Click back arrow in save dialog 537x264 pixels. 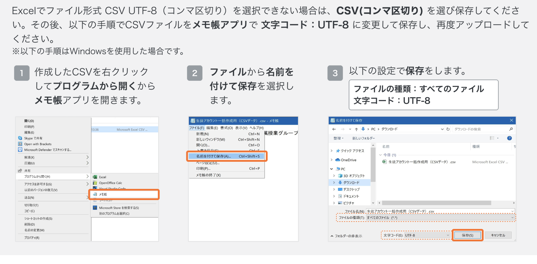coord(334,129)
